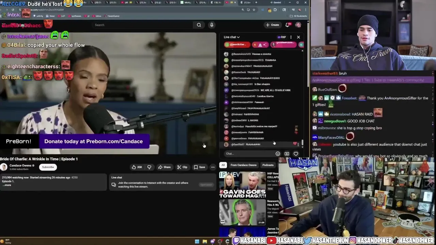Send a heart reaction in chat
436x245 pixels.
click(296, 153)
